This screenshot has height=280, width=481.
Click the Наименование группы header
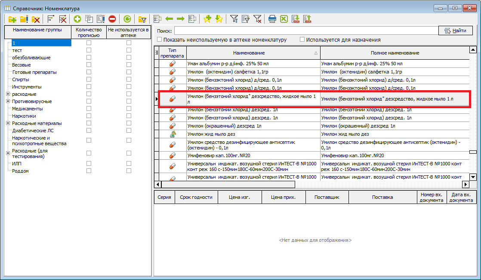pos(37,32)
